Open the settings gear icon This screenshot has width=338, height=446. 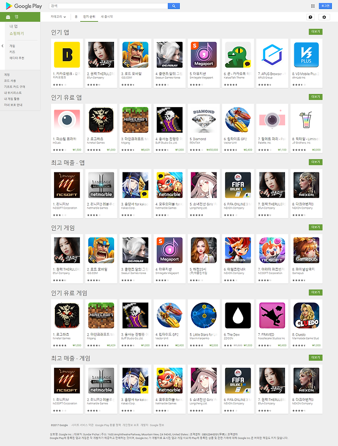pyautogui.click(x=324, y=17)
